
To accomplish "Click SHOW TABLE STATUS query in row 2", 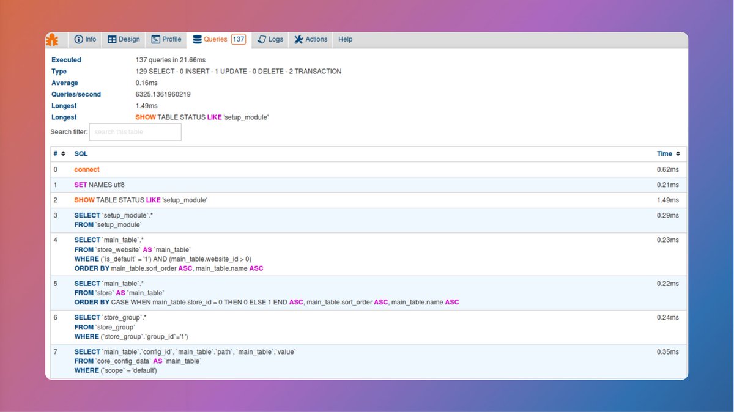I will (141, 200).
